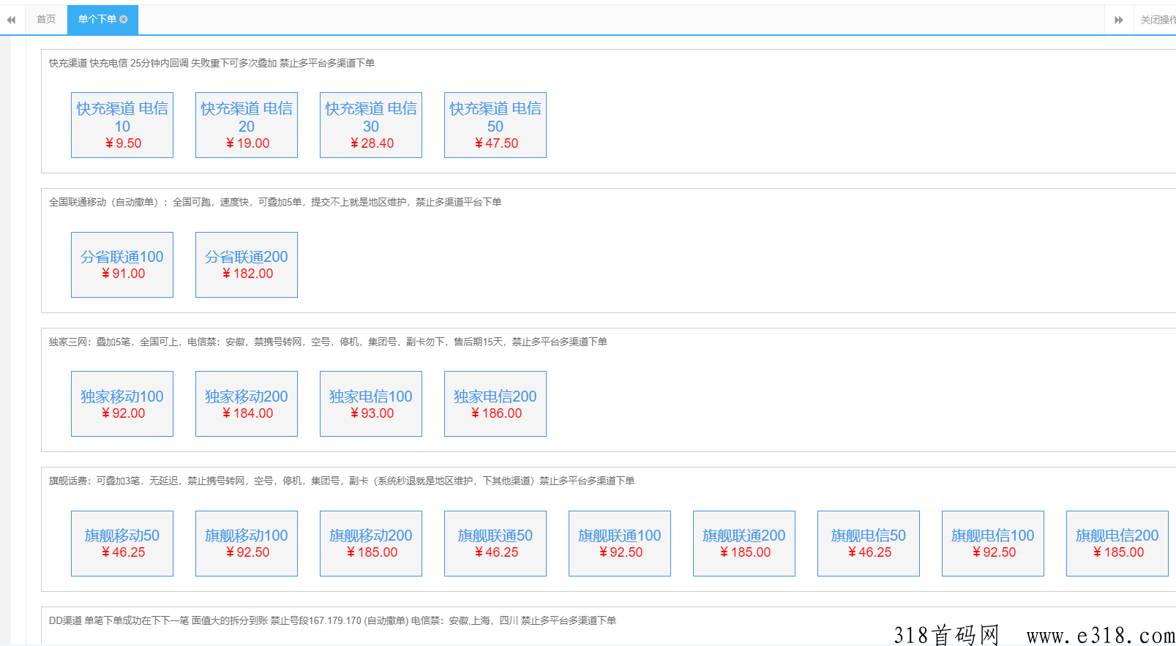Expand the 关闭操作 dropdown

[x=1157, y=20]
